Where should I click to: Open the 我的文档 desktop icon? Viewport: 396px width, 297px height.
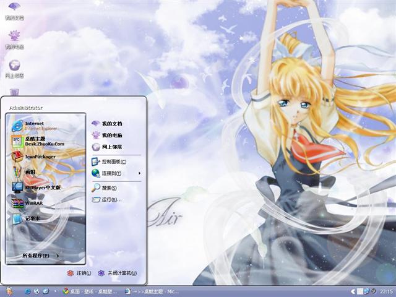[x=14, y=11]
